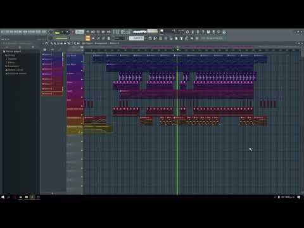Viewport: 304px width, 228px height.
Task: Select the playlist Slice tool
Action: click(68, 43)
